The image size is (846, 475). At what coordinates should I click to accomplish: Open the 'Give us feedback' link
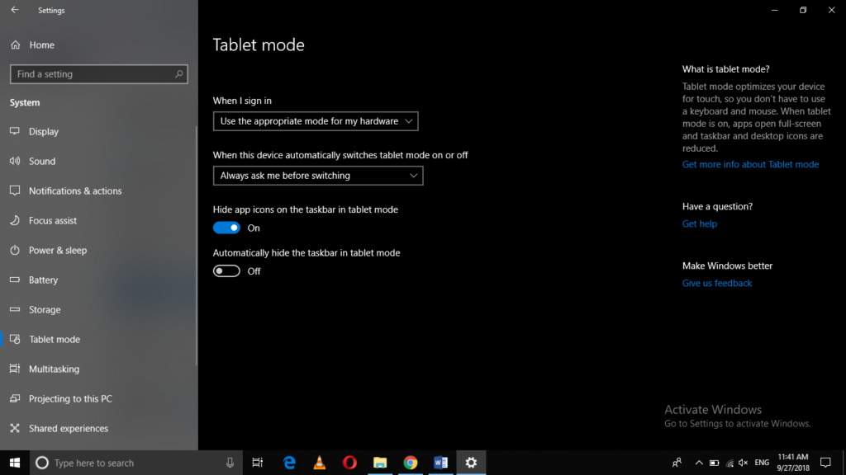pos(716,283)
